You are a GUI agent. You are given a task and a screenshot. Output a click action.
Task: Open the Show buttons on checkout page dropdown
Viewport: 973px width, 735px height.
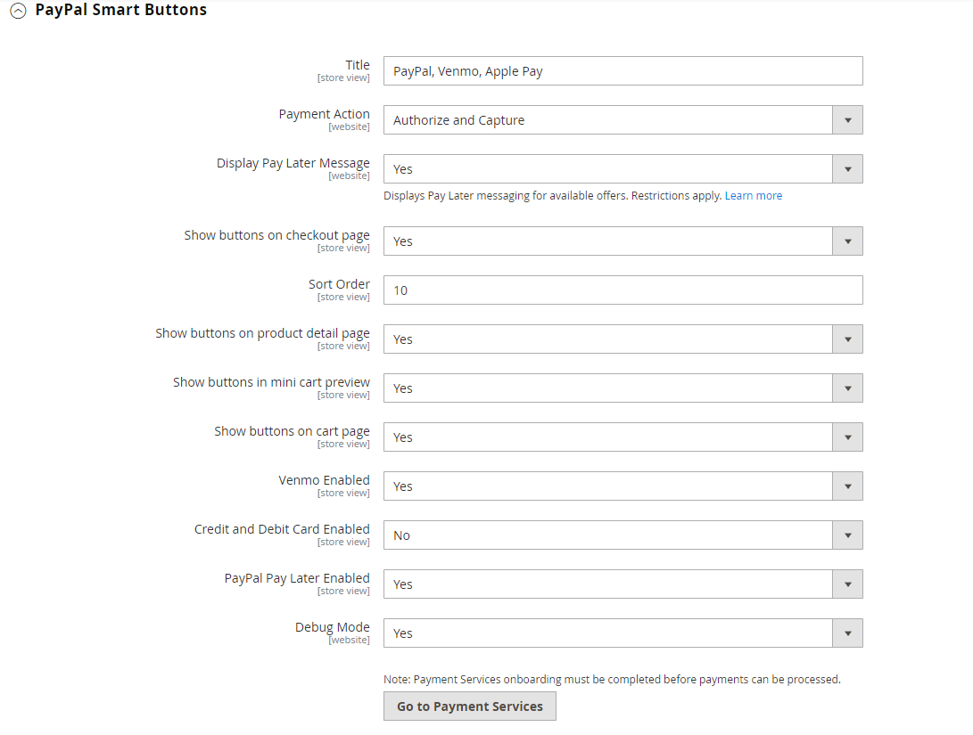coord(847,241)
